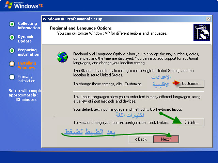Close the Windows XP Professional Setup dialog
Viewport: 218px width, 163px height.
point(208,19)
